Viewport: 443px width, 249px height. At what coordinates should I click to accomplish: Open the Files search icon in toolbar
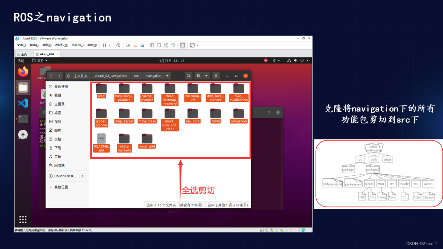coord(188,75)
